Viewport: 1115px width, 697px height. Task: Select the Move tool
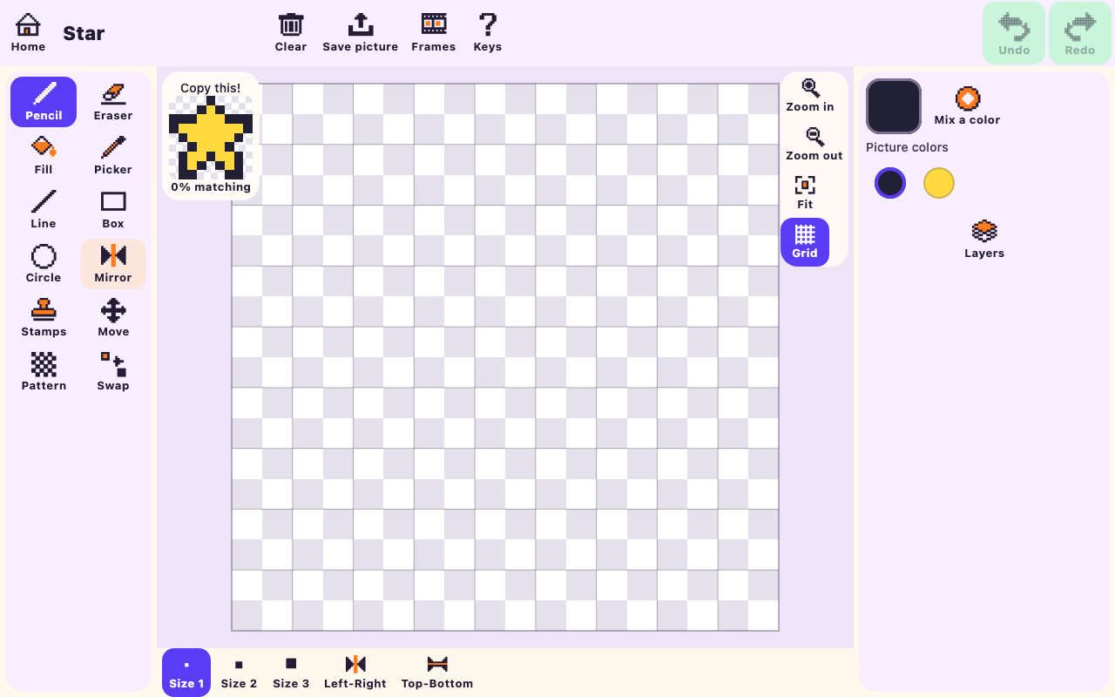113,318
